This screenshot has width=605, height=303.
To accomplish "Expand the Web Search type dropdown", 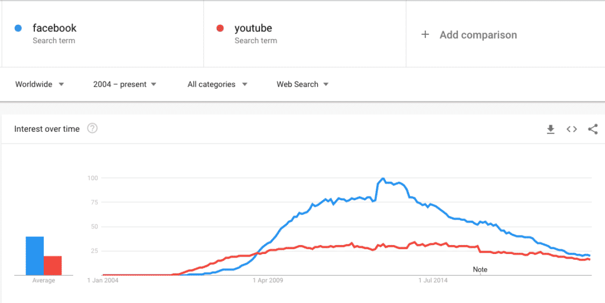I will [302, 84].
